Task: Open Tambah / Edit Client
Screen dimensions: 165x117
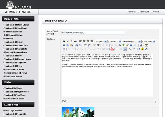Action: 13,42
